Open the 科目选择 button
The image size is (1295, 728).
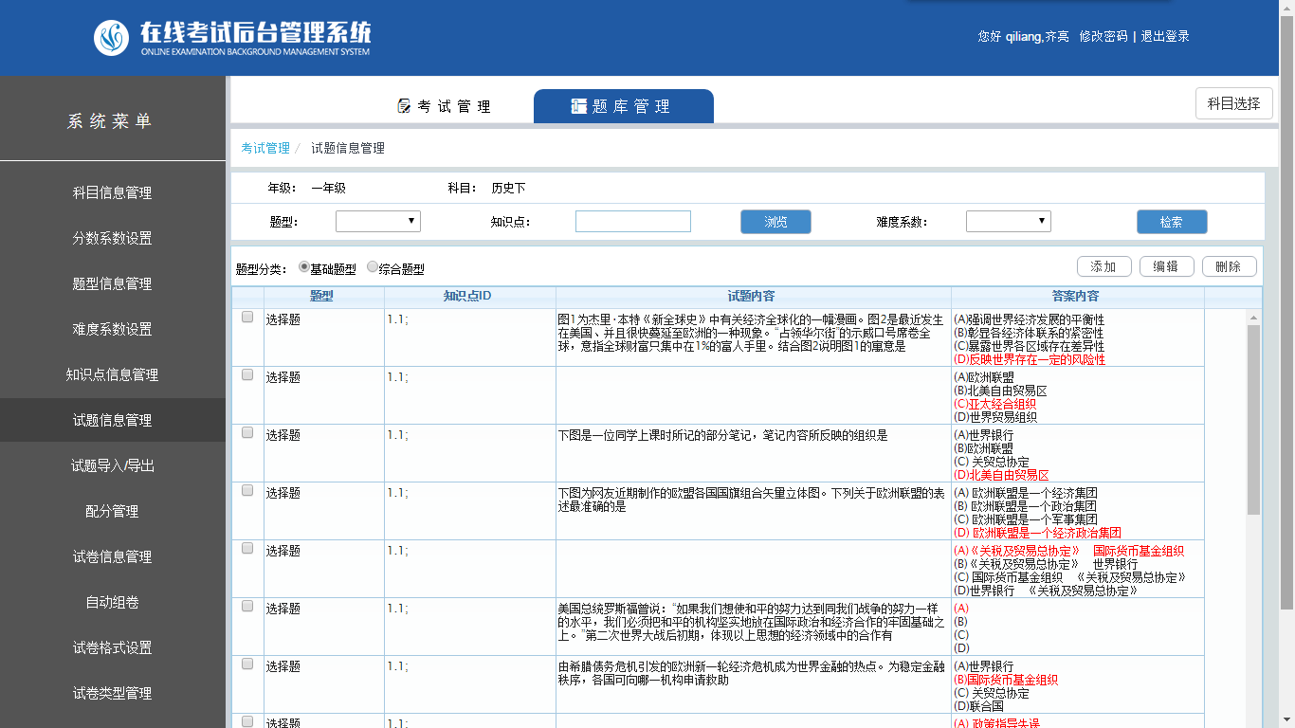click(x=1233, y=103)
